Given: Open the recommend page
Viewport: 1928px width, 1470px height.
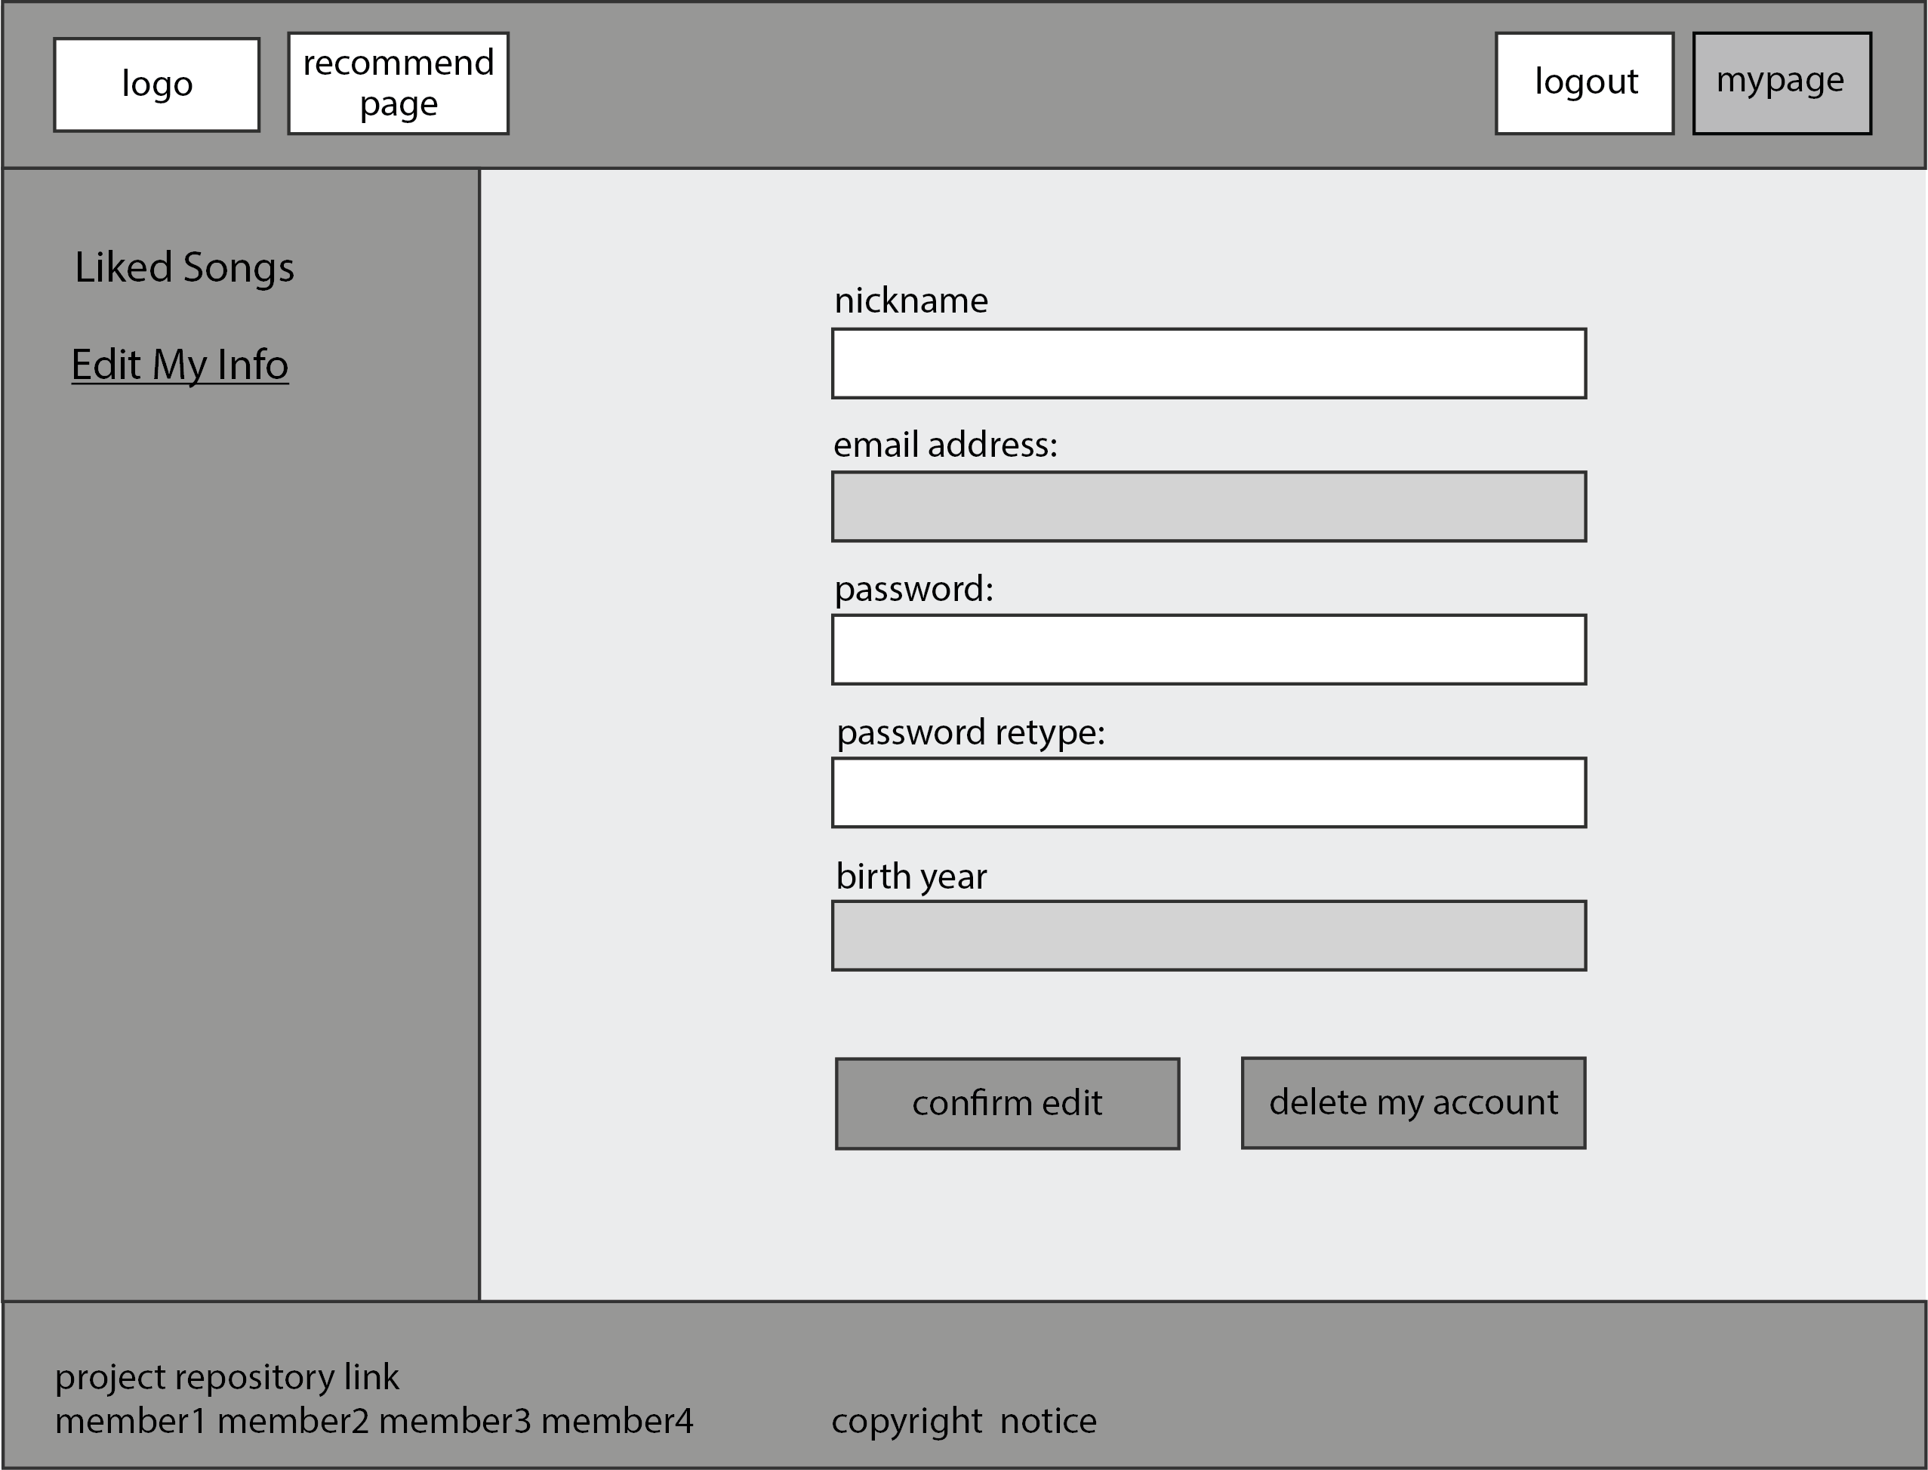Looking at the screenshot, I should [398, 84].
